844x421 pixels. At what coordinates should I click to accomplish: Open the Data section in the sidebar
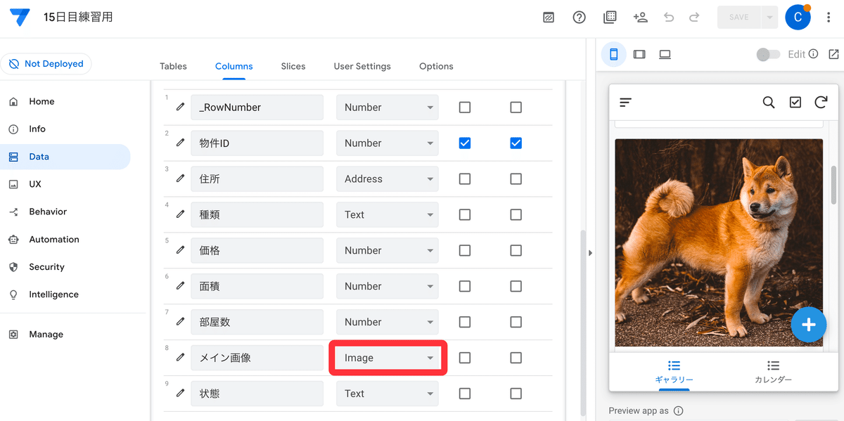point(44,156)
